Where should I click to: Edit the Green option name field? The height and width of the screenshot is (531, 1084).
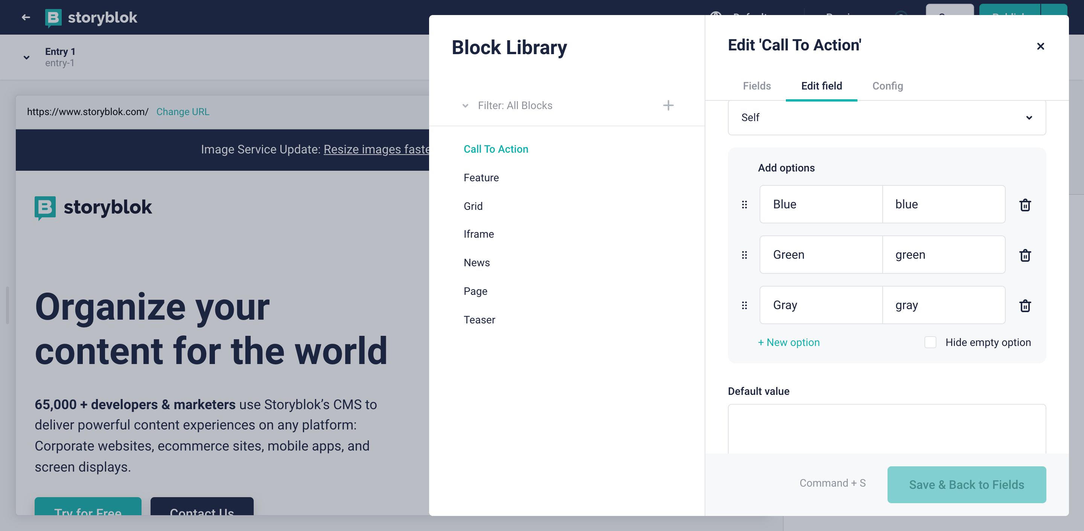coord(821,255)
